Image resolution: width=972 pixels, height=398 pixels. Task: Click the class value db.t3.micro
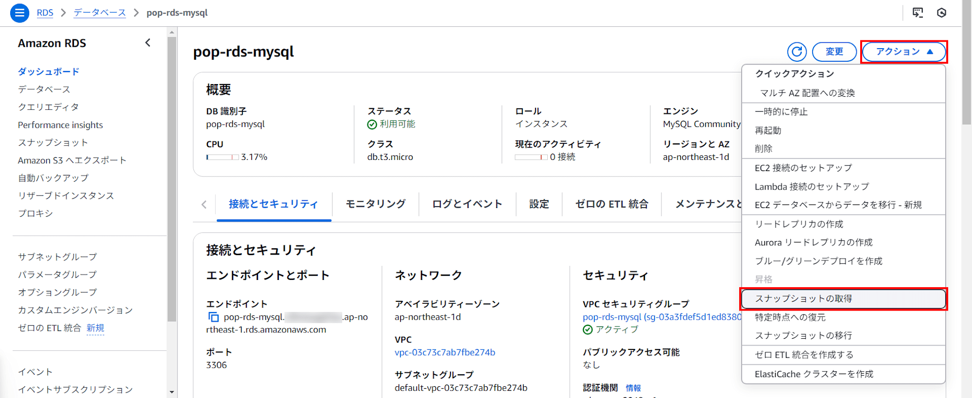coord(390,157)
